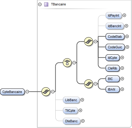Expand the IdPayInt element
132x128 pixels.
[x=124, y=15]
